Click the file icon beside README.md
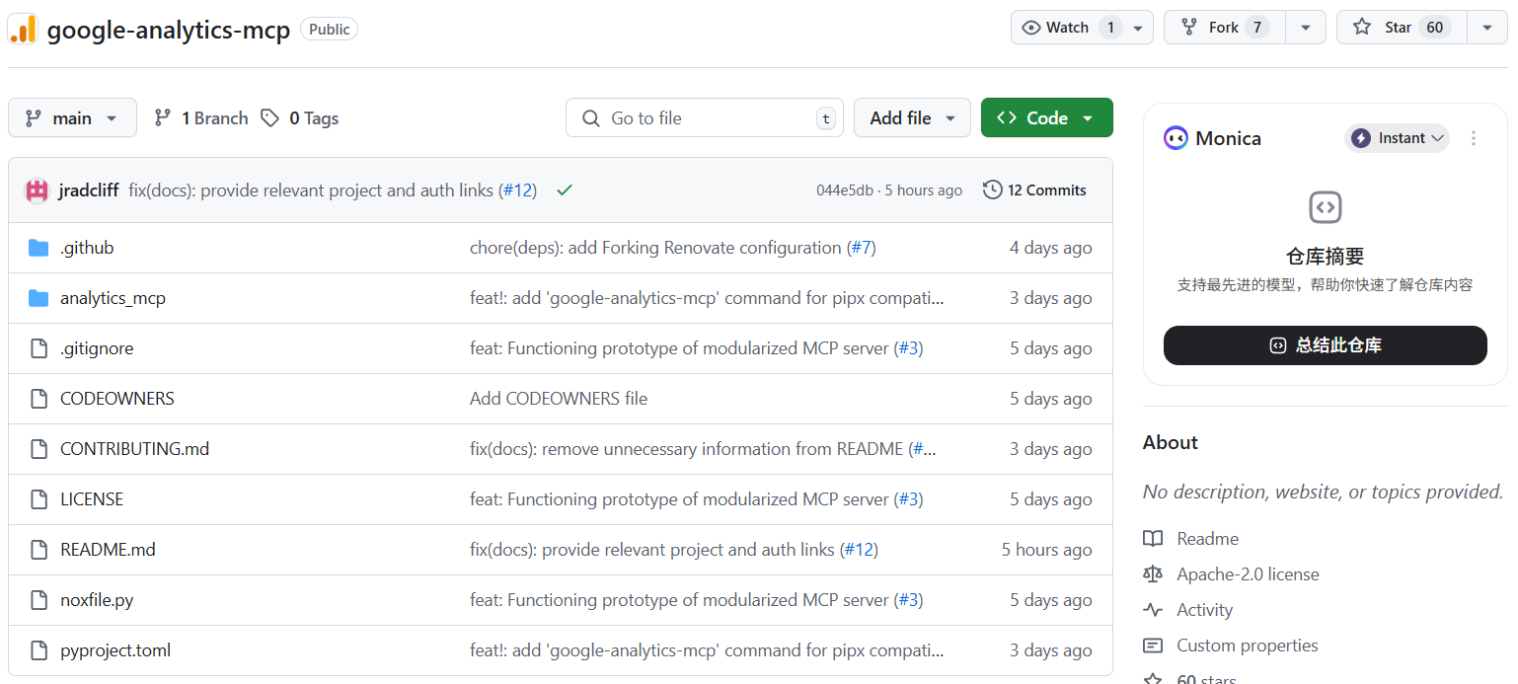 click(38, 550)
